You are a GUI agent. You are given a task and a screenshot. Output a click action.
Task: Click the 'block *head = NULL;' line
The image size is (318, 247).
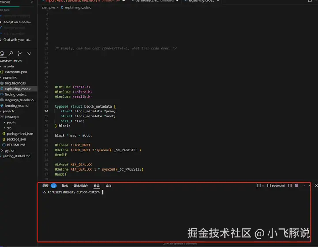pos(73,135)
